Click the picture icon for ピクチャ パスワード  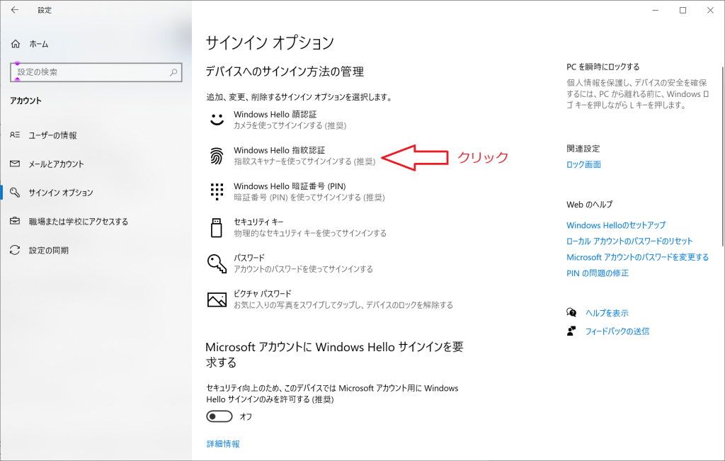217,300
